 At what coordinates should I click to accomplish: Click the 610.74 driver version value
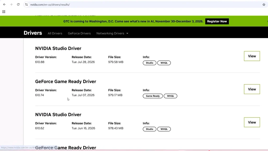point(40,95)
